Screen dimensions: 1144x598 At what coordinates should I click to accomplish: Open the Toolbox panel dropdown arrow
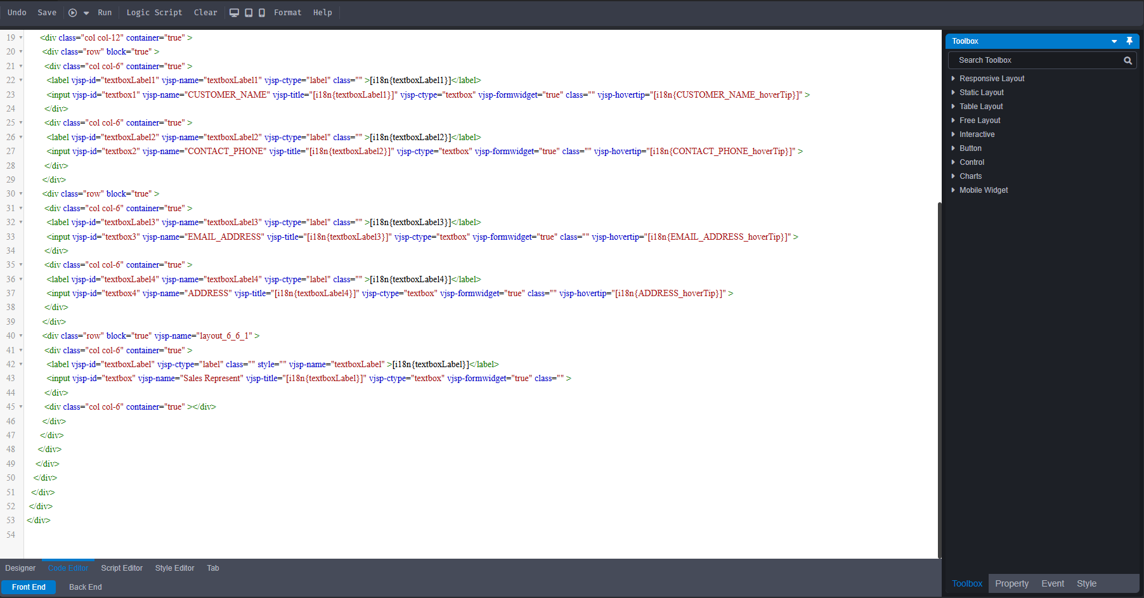pyautogui.click(x=1114, y=41)
